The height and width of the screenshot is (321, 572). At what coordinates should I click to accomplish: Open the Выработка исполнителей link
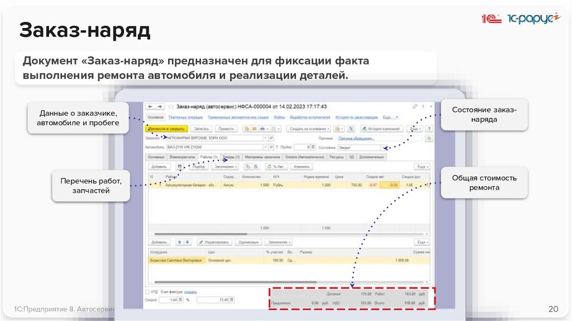point(310,117)
